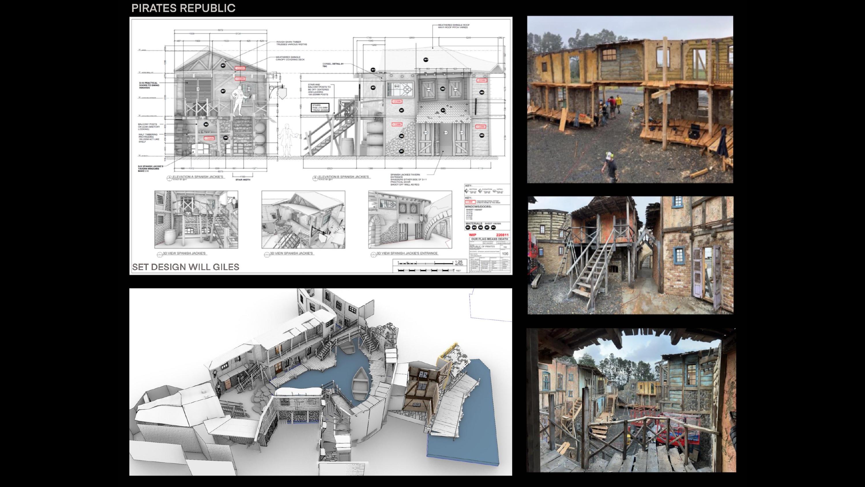This screenshot has width=865, height=487.
Task: Click the PIRATES REPUBLIC heading
Action: pyautogui.click(x=183, y=8)
